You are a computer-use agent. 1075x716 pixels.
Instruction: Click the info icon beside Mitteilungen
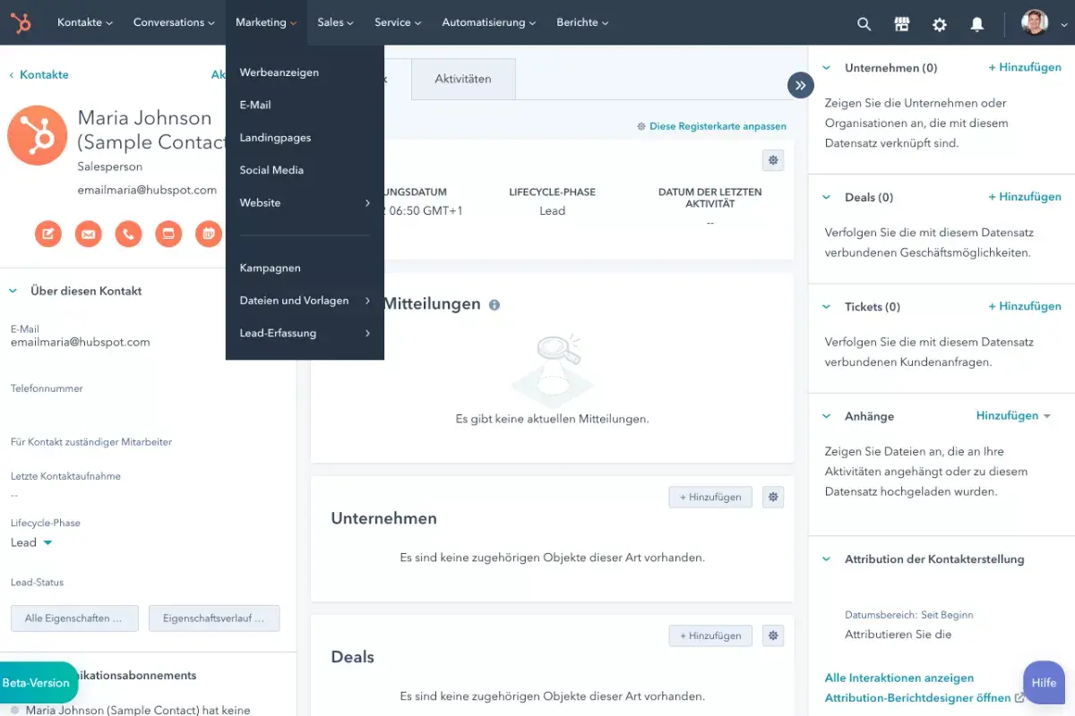[494, 304]
